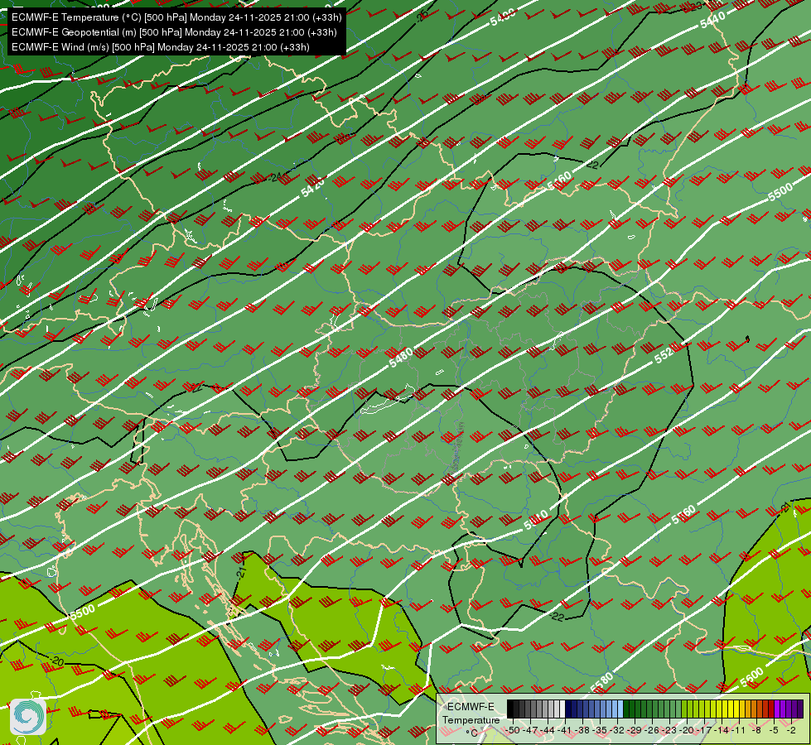Click the -17 label on the legend scale
811x745 pixels.
point(704,730)
